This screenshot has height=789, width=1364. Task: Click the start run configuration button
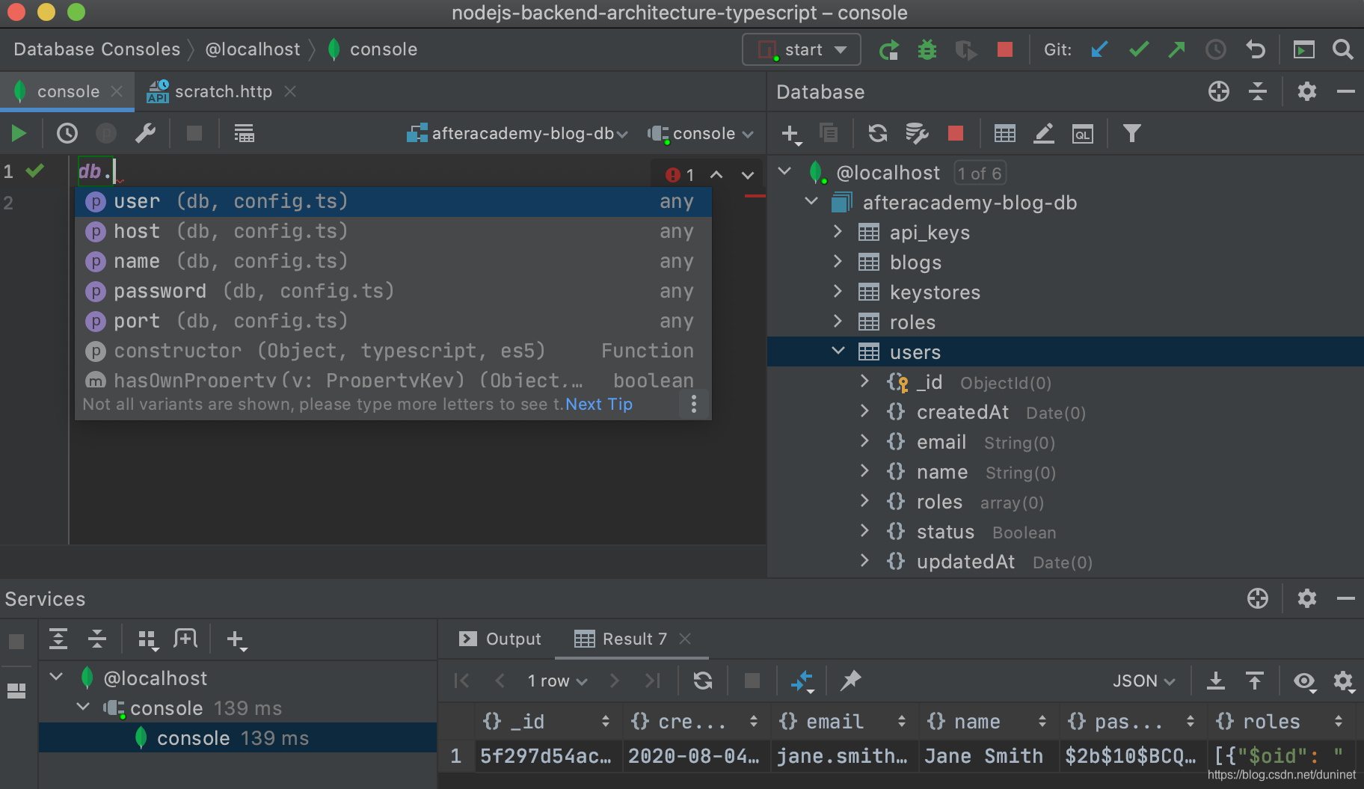click(800, 49)
